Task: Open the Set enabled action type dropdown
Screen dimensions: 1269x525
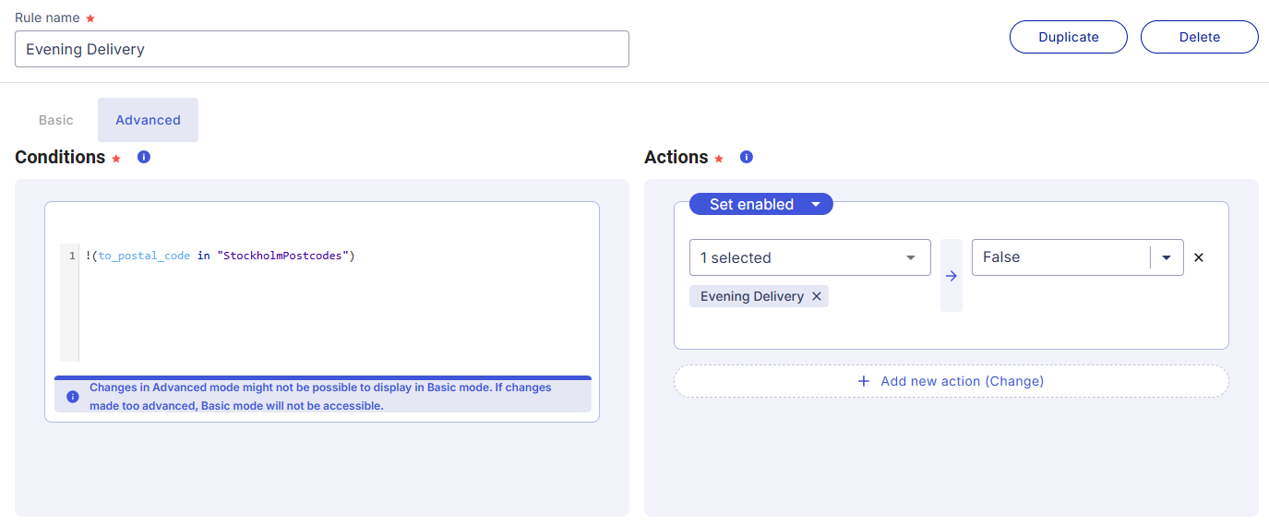Action: pyautogui.click(x=816, y=205)
